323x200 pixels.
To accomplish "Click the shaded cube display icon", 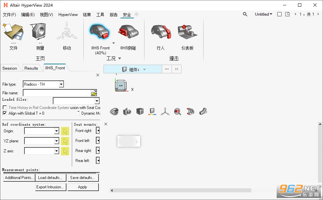I will pos(140,112).
